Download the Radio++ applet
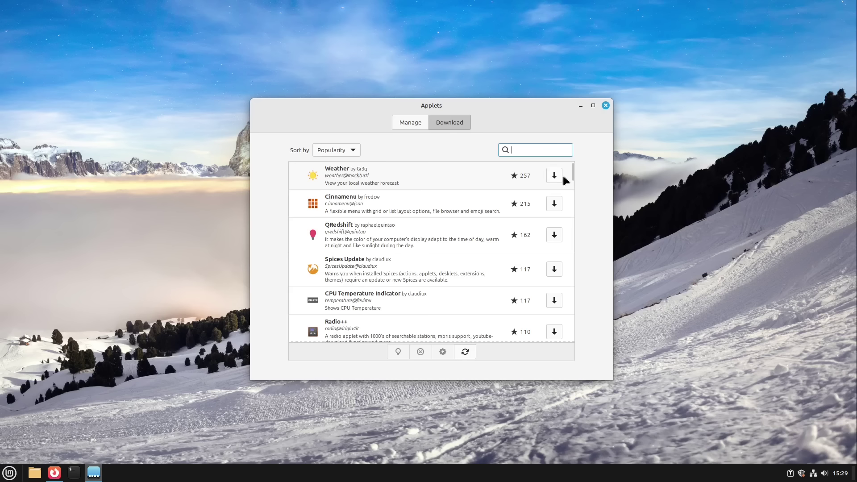 coord(553,331)
